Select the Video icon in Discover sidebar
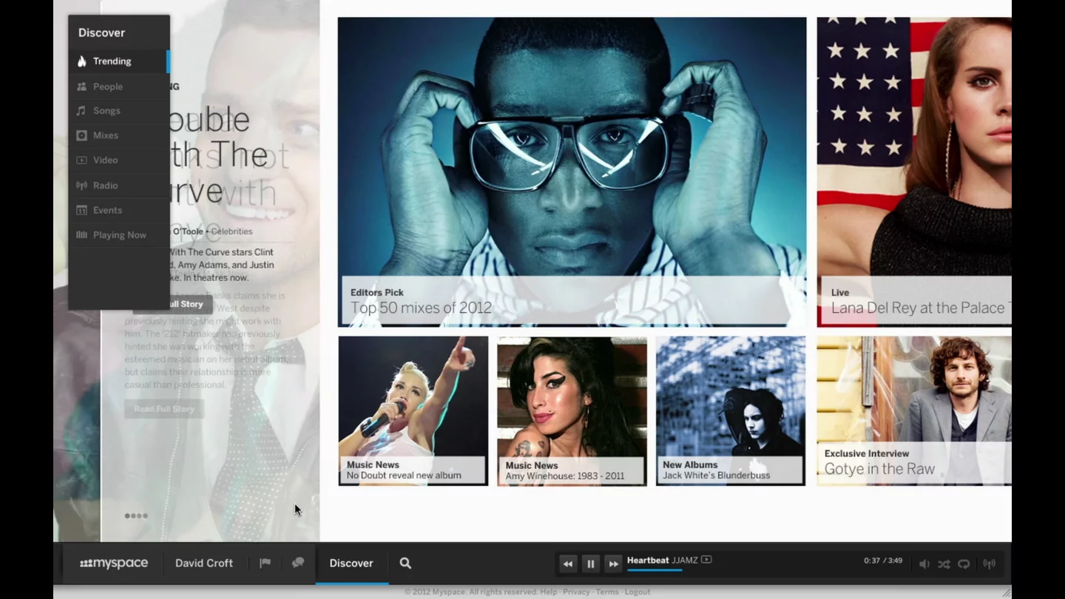The width and height of the screenshot is (1065, 599). 81,160
